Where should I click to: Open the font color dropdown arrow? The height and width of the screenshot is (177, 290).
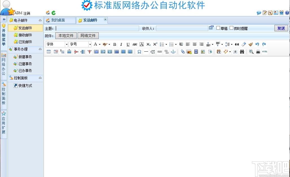tap(100, 44)
